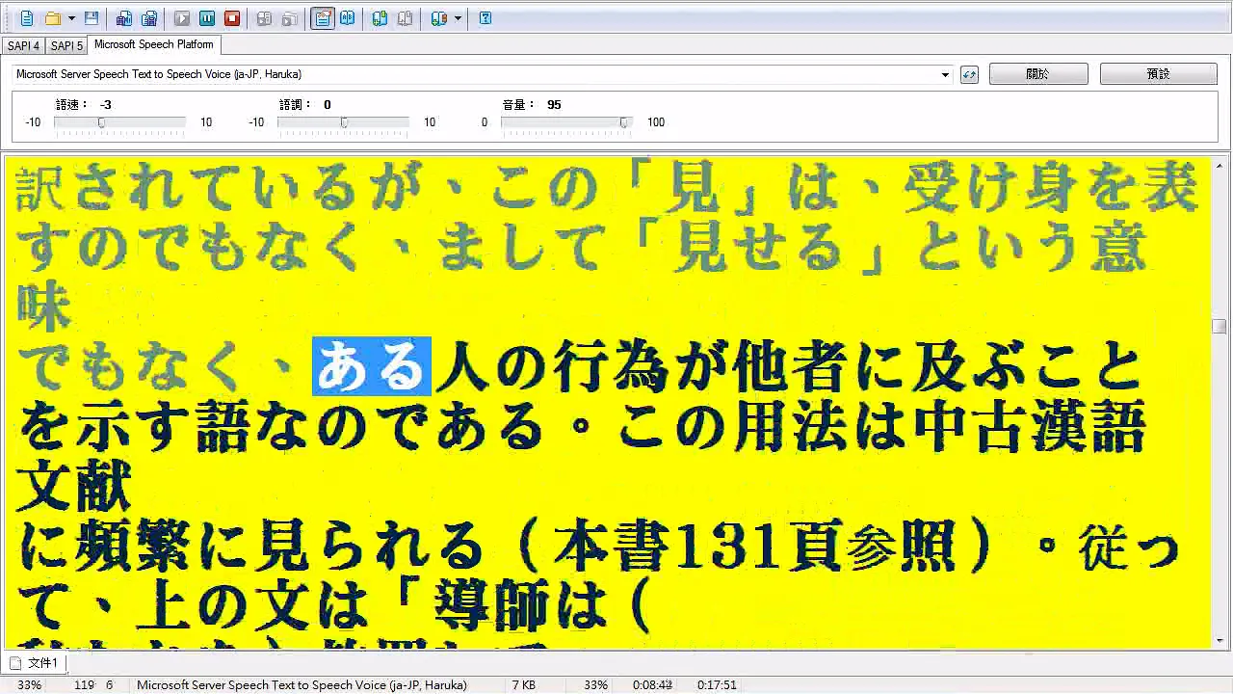Open a file with the folder icon
The width and height of the screenshot is (1233, 694).
tap(52, 18)
